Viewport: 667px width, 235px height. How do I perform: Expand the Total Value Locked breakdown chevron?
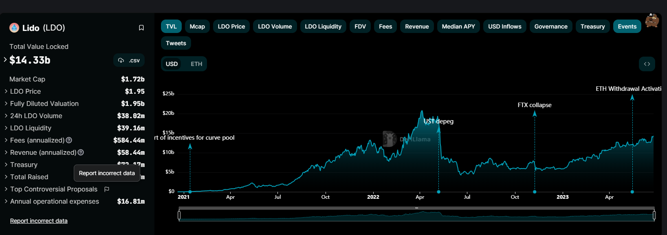(5, 59)
